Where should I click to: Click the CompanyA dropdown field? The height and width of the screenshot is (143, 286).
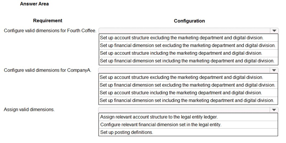pyautogui.click(x=188, y=70)
